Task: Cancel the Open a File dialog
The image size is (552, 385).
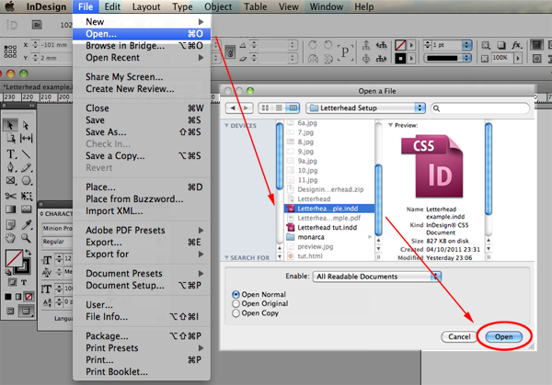Action: 459,337
